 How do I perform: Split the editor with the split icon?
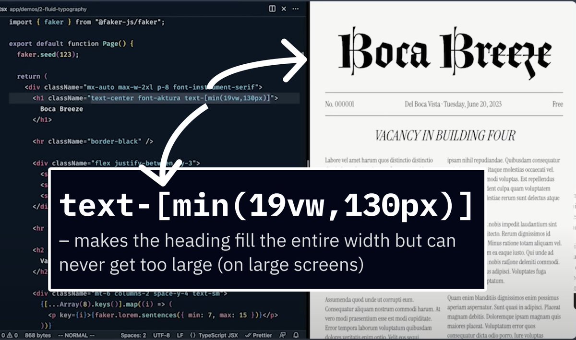(x=272, y=8)
